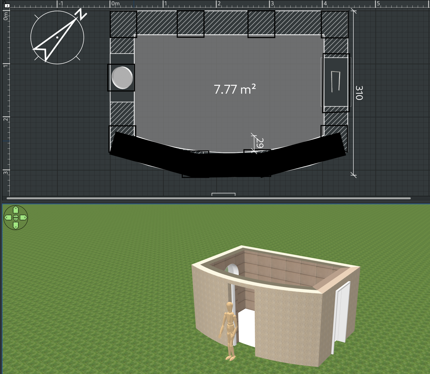This screenshot has width=430, height=374.
Task: Select the top-left corner wall segment in plan
Action: (123, 24)
